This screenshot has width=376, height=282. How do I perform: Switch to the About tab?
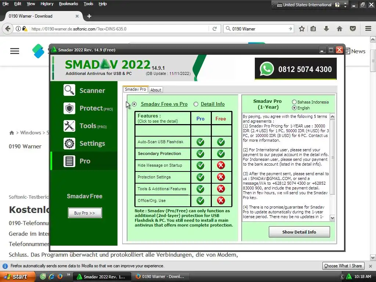(x=156, y=90)
